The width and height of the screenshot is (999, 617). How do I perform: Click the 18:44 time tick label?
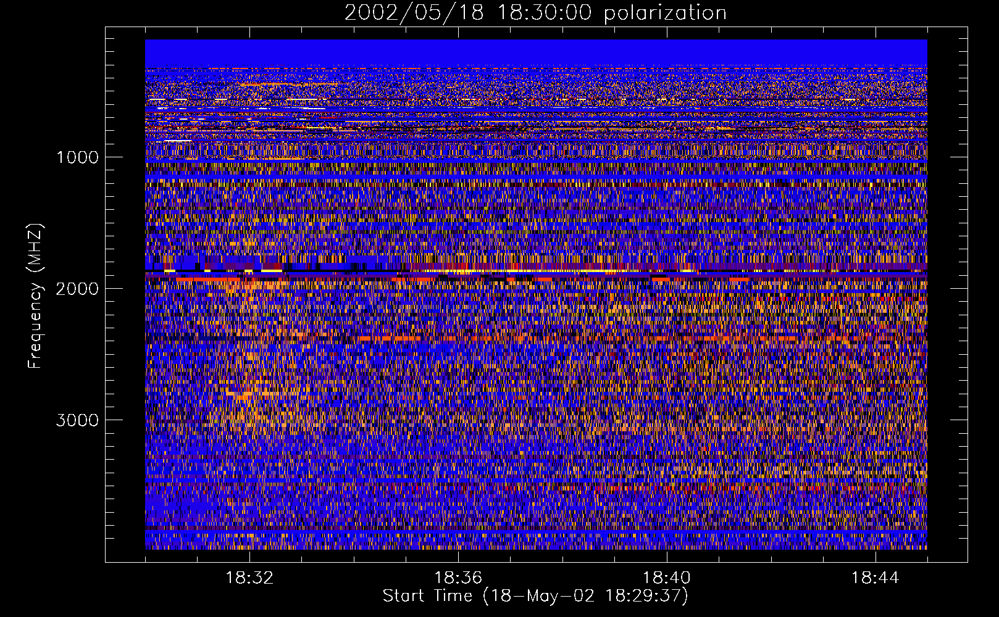click(x=876, y=578)
